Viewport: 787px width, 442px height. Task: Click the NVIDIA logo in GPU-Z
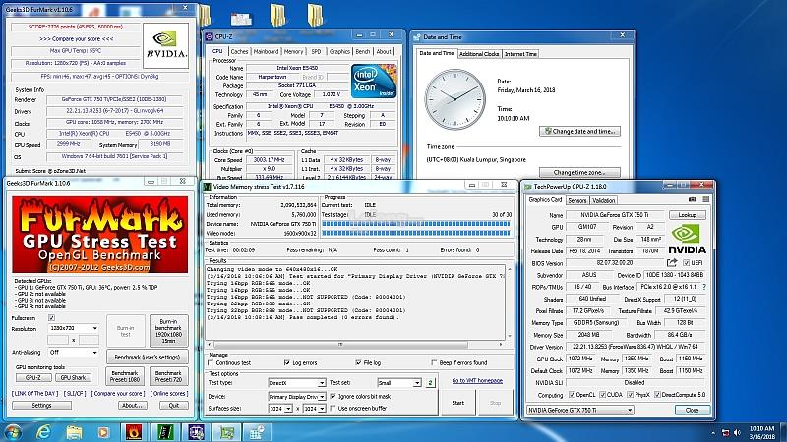[687, 239]
